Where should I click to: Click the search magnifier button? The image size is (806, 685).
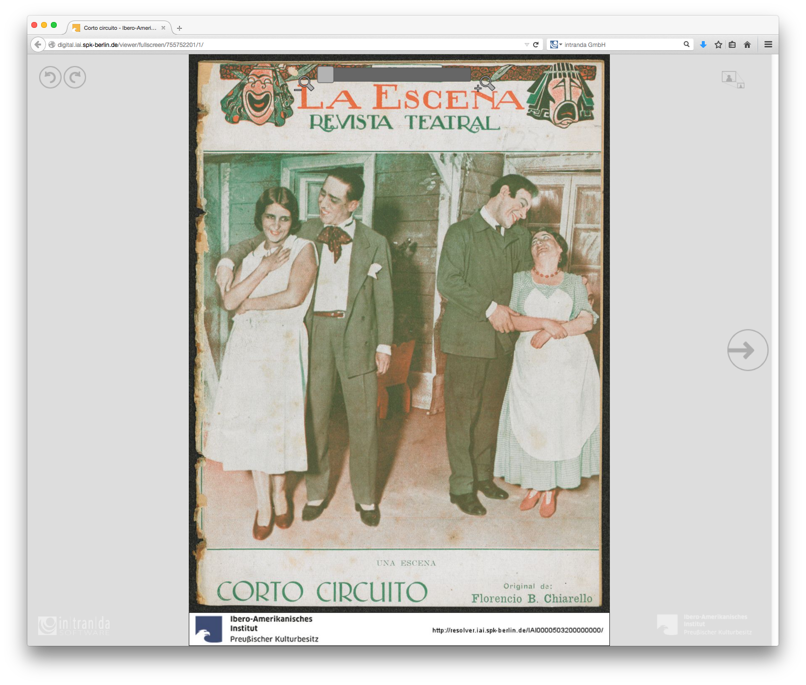[687, 44]
